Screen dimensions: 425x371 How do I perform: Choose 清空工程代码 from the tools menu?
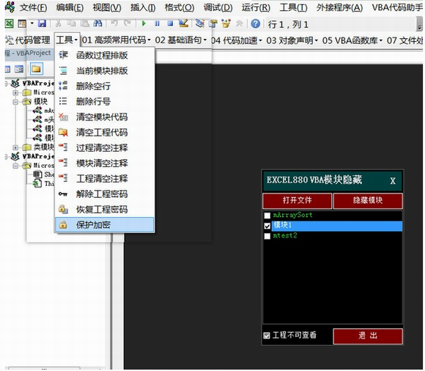tap(105, 133)
